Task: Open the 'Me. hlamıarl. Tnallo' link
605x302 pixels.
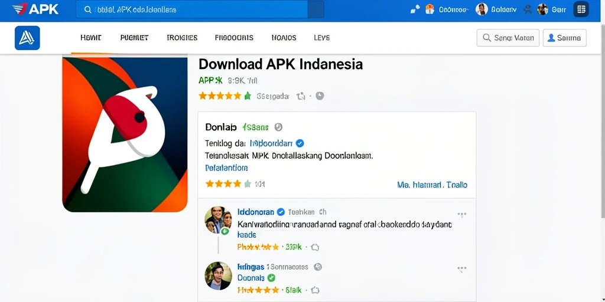Action: coord(432,185)
